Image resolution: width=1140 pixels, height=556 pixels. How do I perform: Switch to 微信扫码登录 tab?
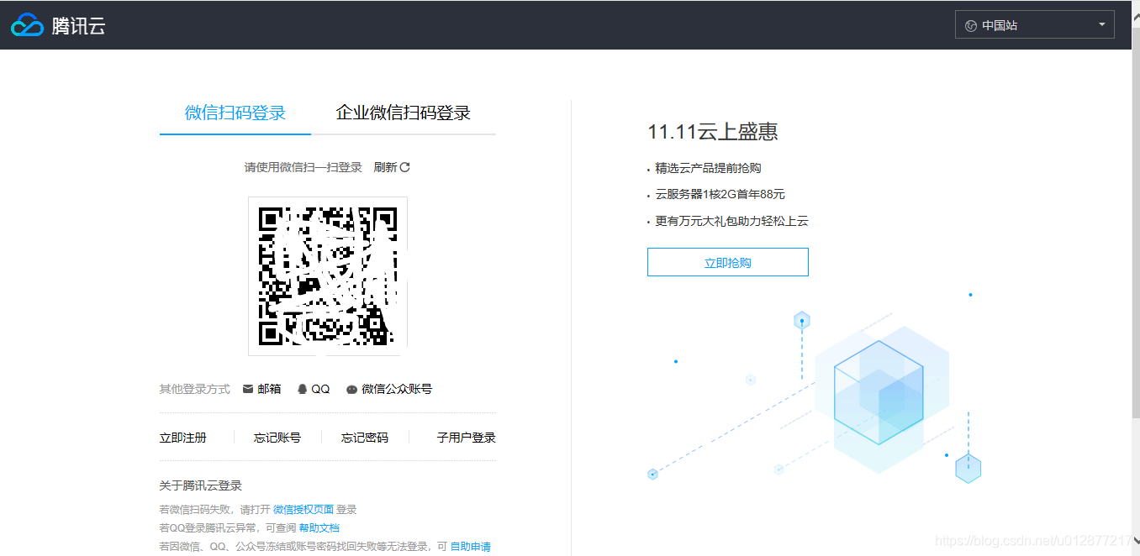coord(235,113)
